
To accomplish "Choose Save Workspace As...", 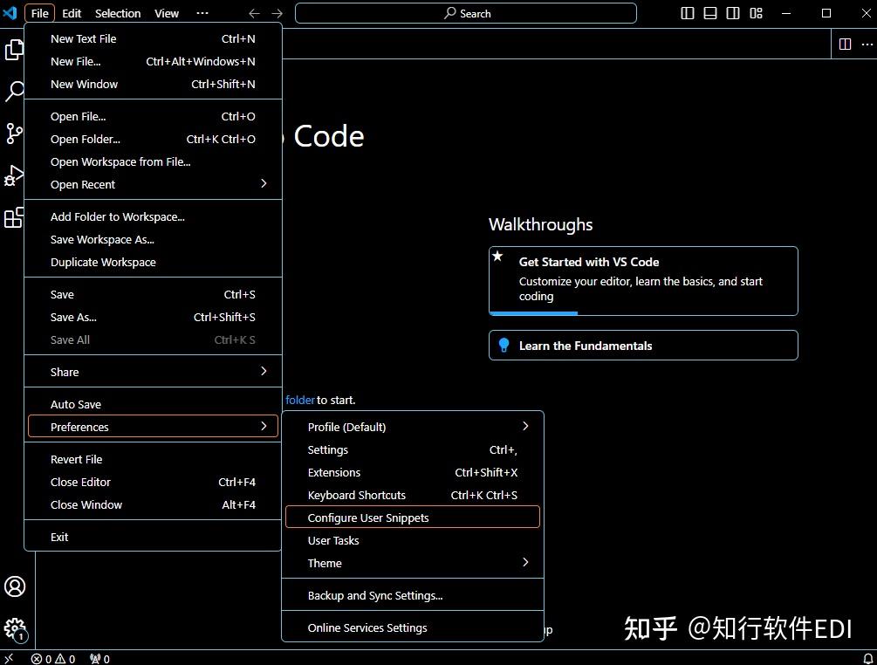I will pos(153,239).
